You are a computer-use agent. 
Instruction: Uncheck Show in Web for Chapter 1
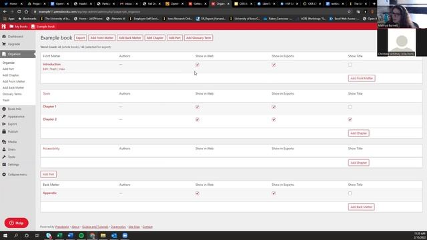coord(197,107)
